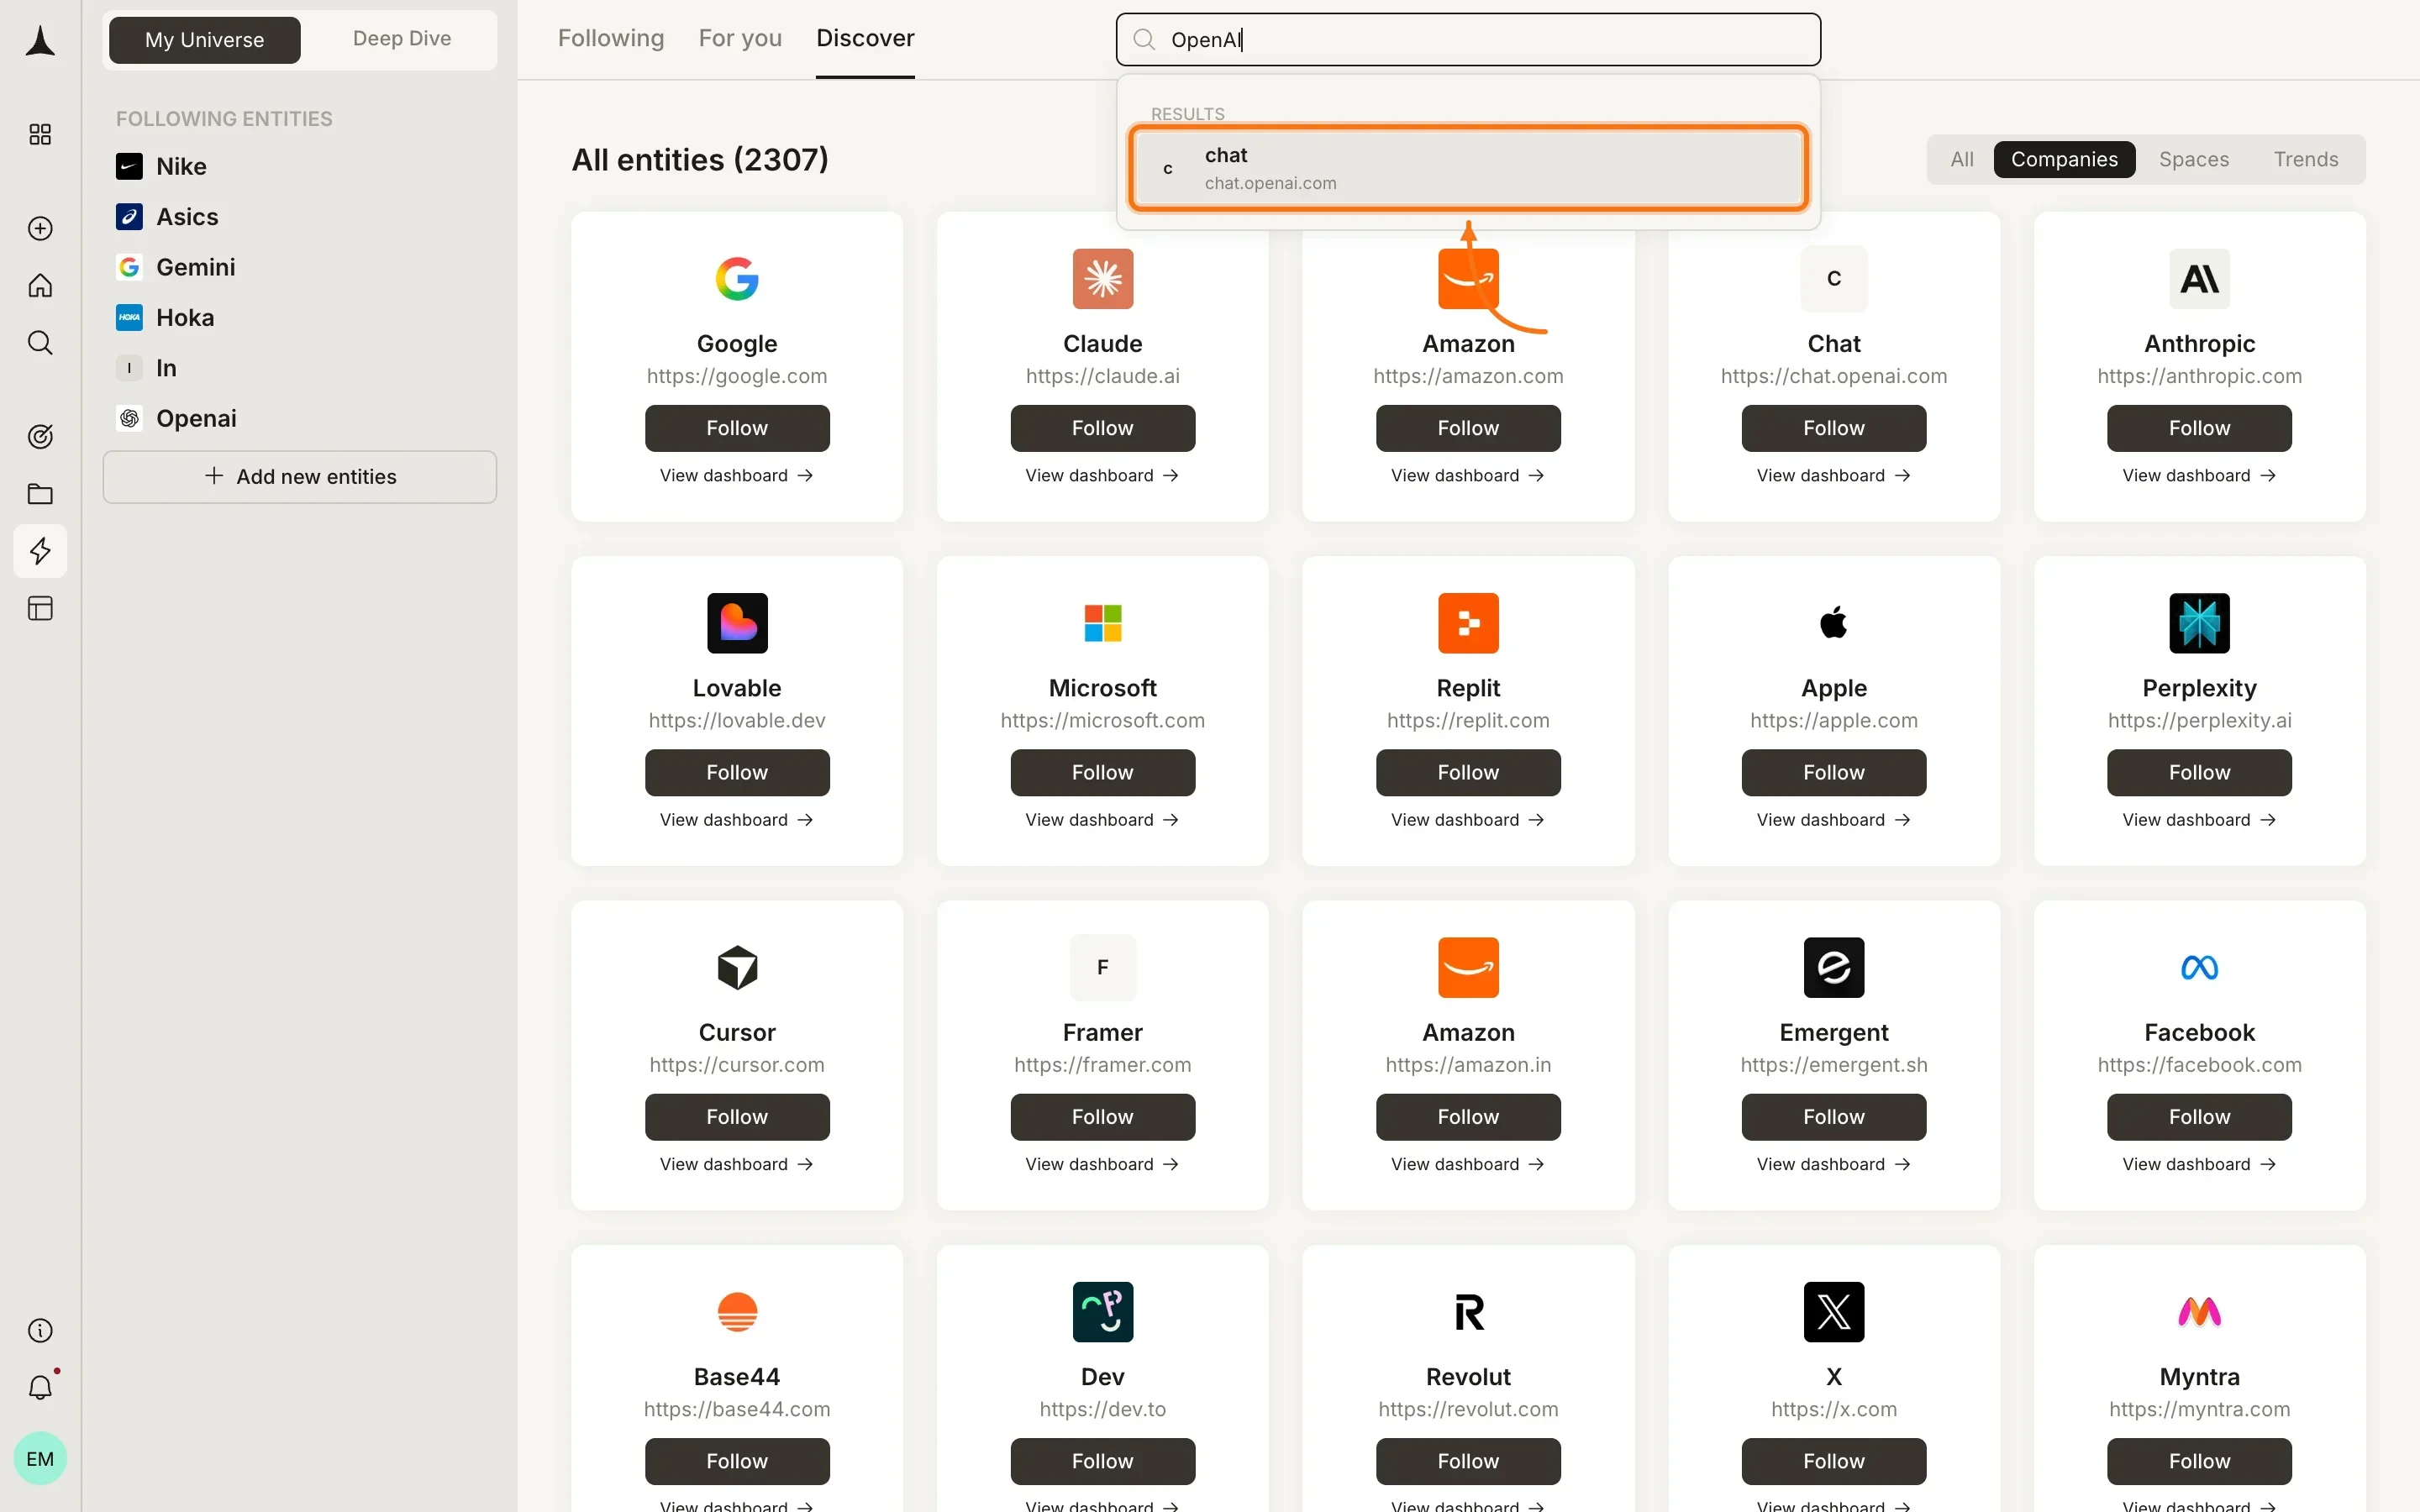Open the layout panel icon in sidebar
The width and height of the screenshot is (2420, 1512).
[x=40, y=608]
